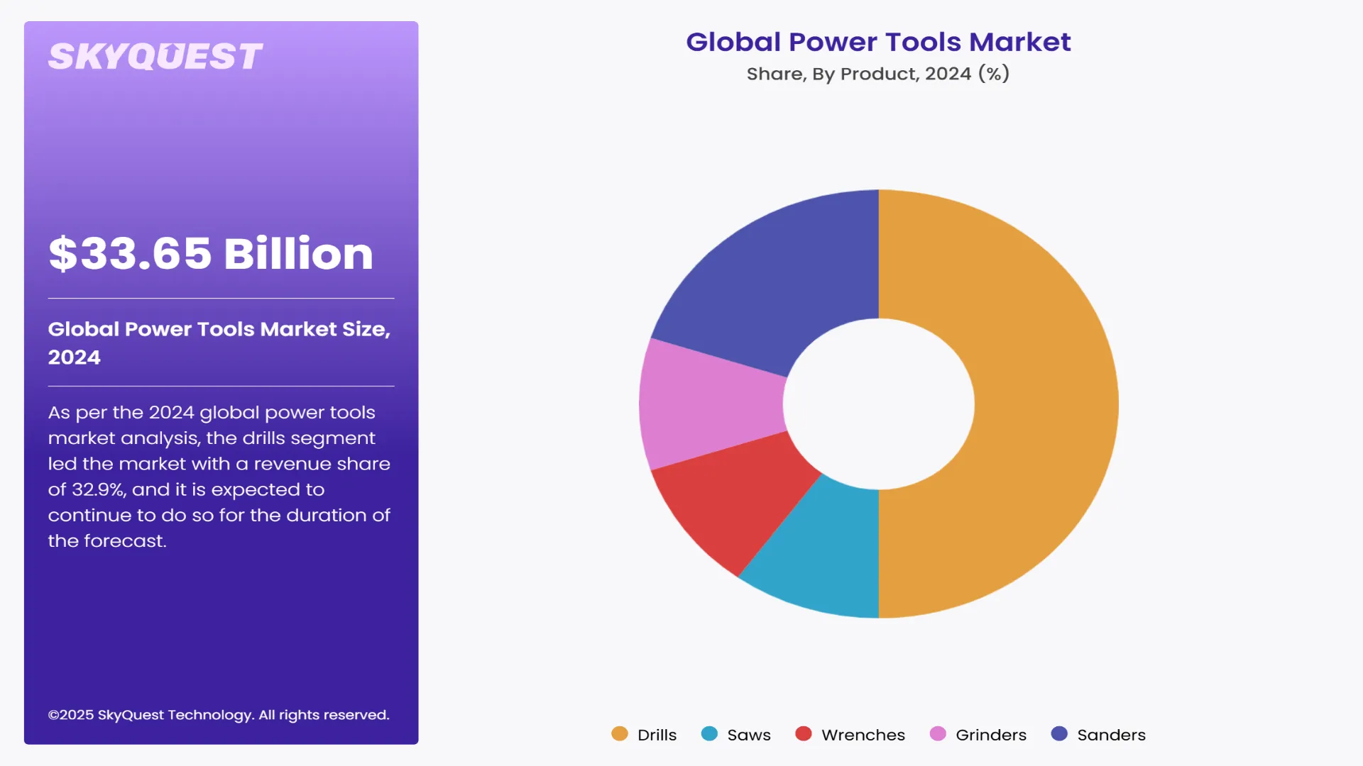Viewport: 1363px width, 766px height.
Task: Click the SkyQuest copyright notice
Action: pyautogui.click(x=219, y=715)
